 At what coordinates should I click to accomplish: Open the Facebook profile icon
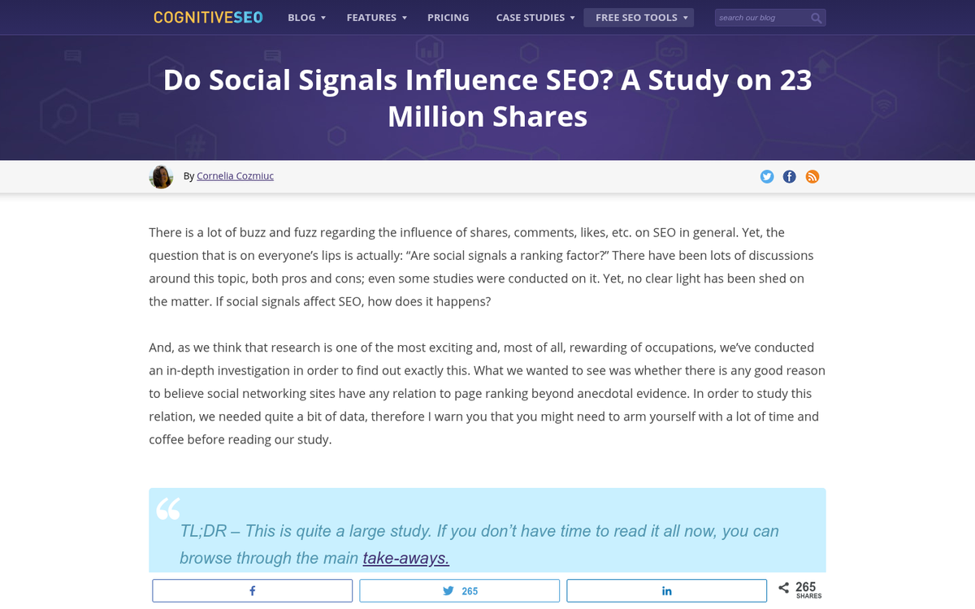pyautogui.click(x=789, y=176)
